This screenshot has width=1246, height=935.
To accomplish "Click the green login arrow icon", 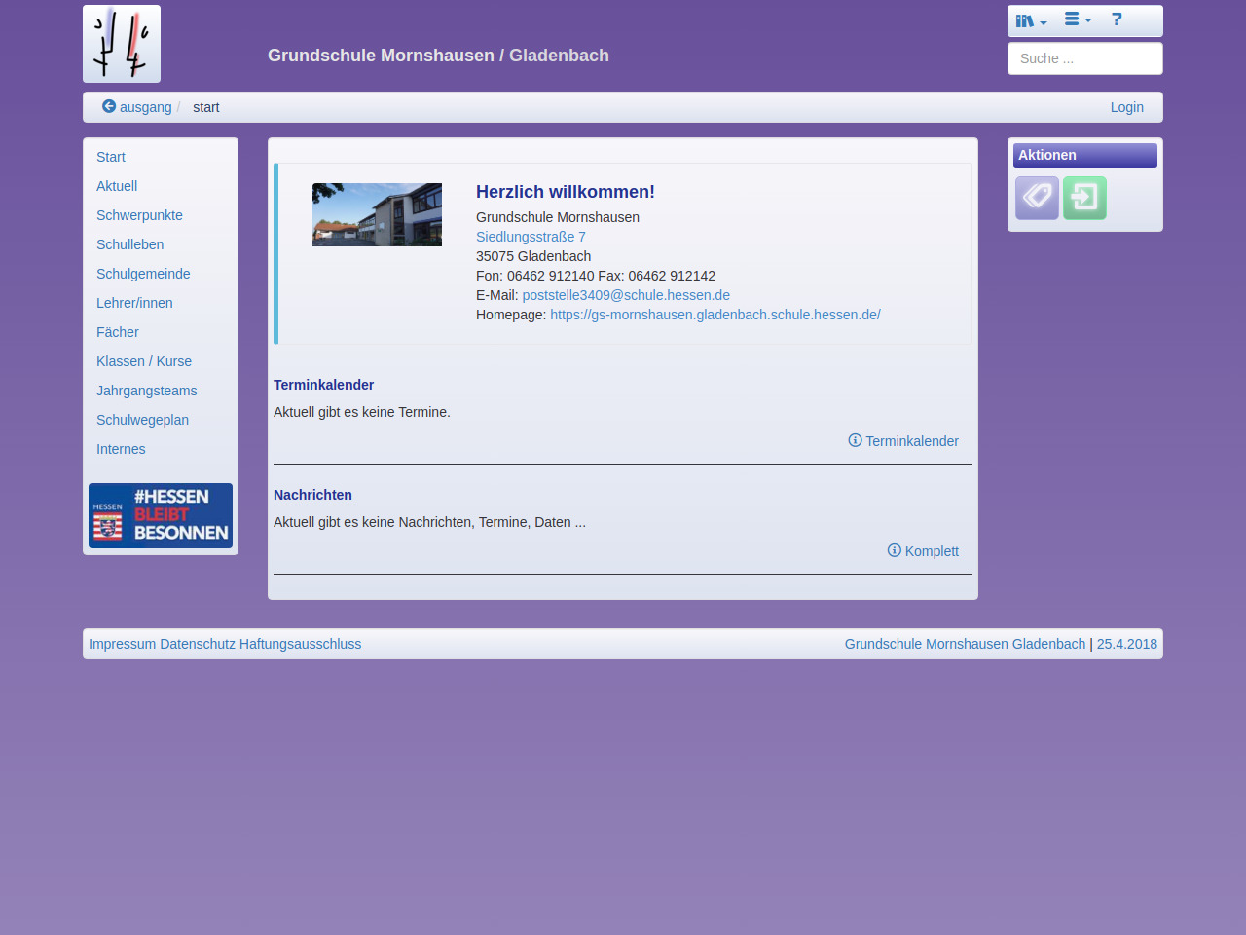I will point(1084,198).
